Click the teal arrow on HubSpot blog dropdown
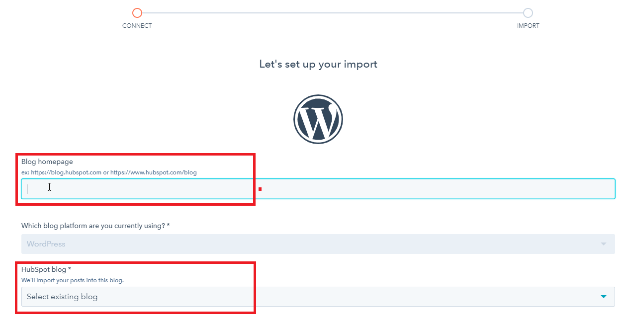The image size is (627, 324). click(x=604, y=297)
